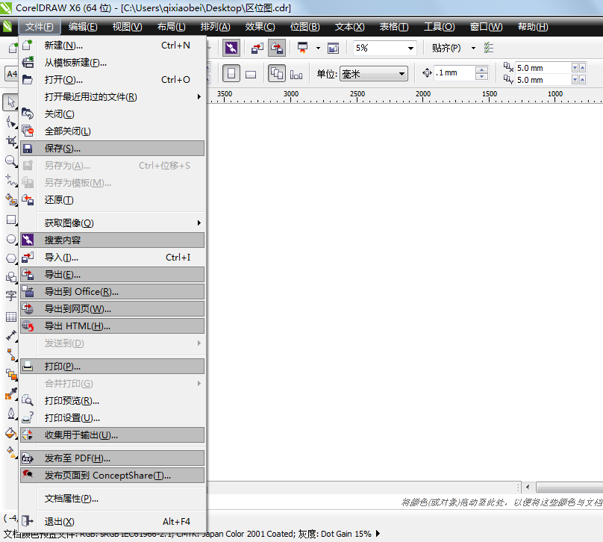Select the Freehand curve tool
The image size is (603, 542).
[10, 180]
